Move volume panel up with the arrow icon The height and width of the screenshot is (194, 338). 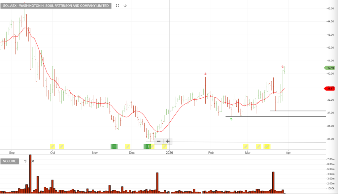coord(25,161)
